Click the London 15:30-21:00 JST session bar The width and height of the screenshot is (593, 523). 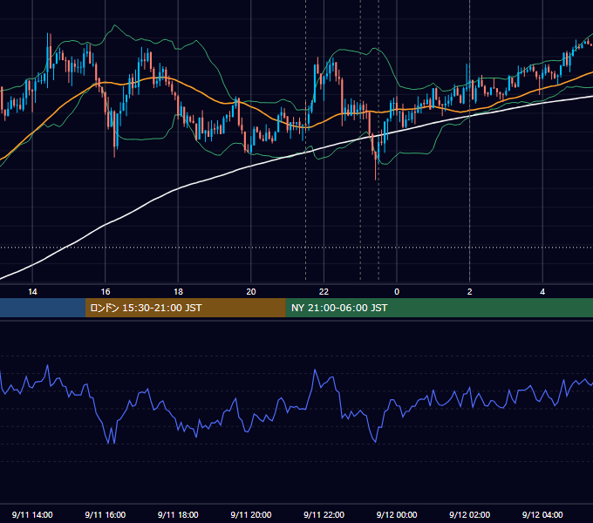185,308
